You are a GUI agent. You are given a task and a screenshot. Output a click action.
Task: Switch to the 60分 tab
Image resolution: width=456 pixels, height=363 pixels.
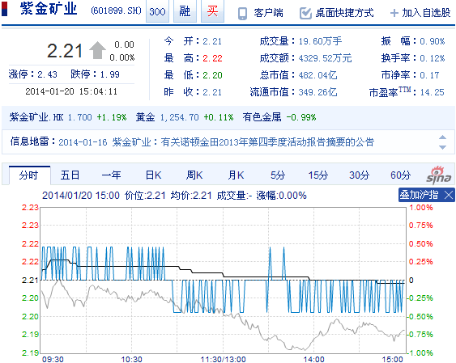pyautogui.click(x=400, y=175)
